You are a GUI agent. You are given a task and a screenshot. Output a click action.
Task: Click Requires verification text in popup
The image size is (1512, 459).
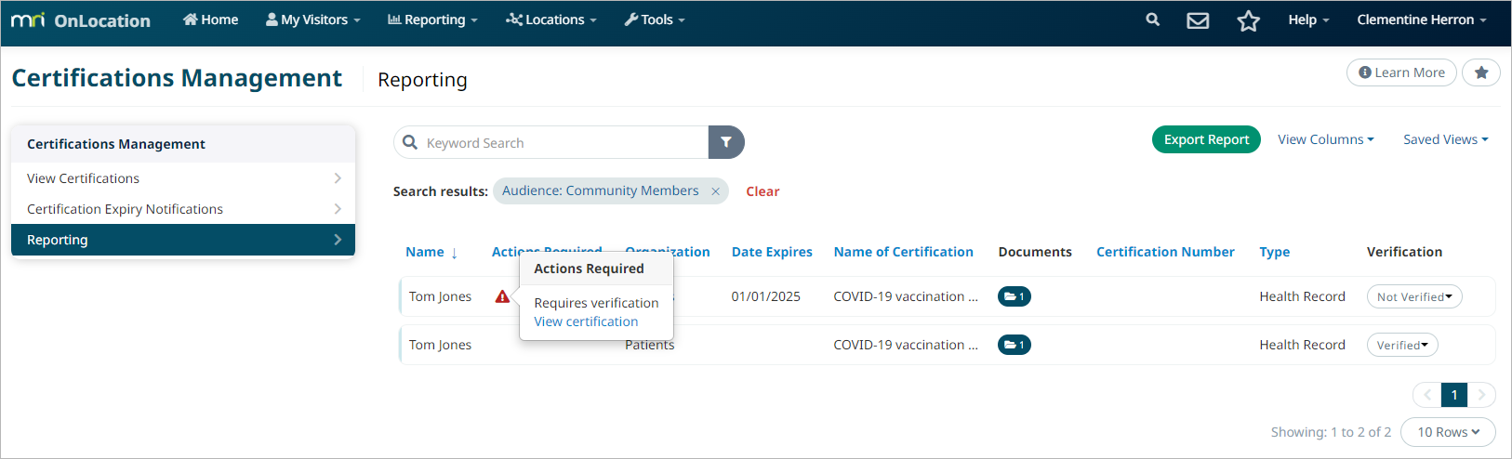(x=596, y=303)
